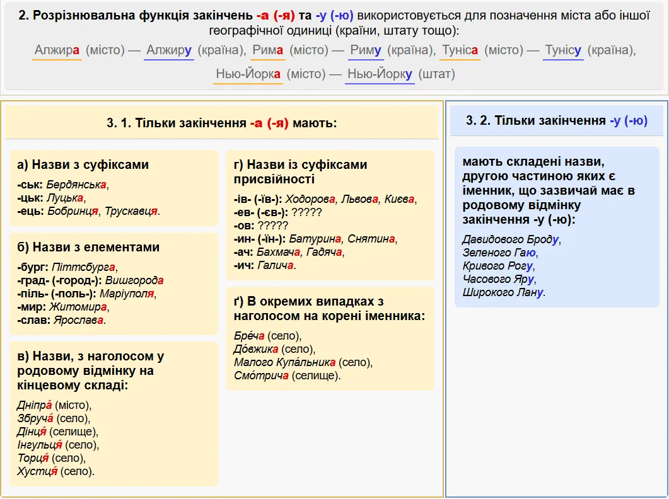Select Хустця (село) example

coord(56,471)
